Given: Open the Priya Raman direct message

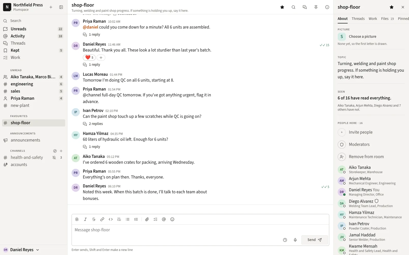Looking at the screenshot, I should coord(33,98).
